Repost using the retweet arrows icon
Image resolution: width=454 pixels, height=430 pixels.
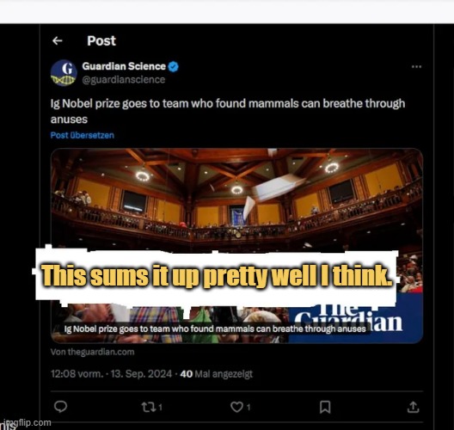(x=148, y=407)
